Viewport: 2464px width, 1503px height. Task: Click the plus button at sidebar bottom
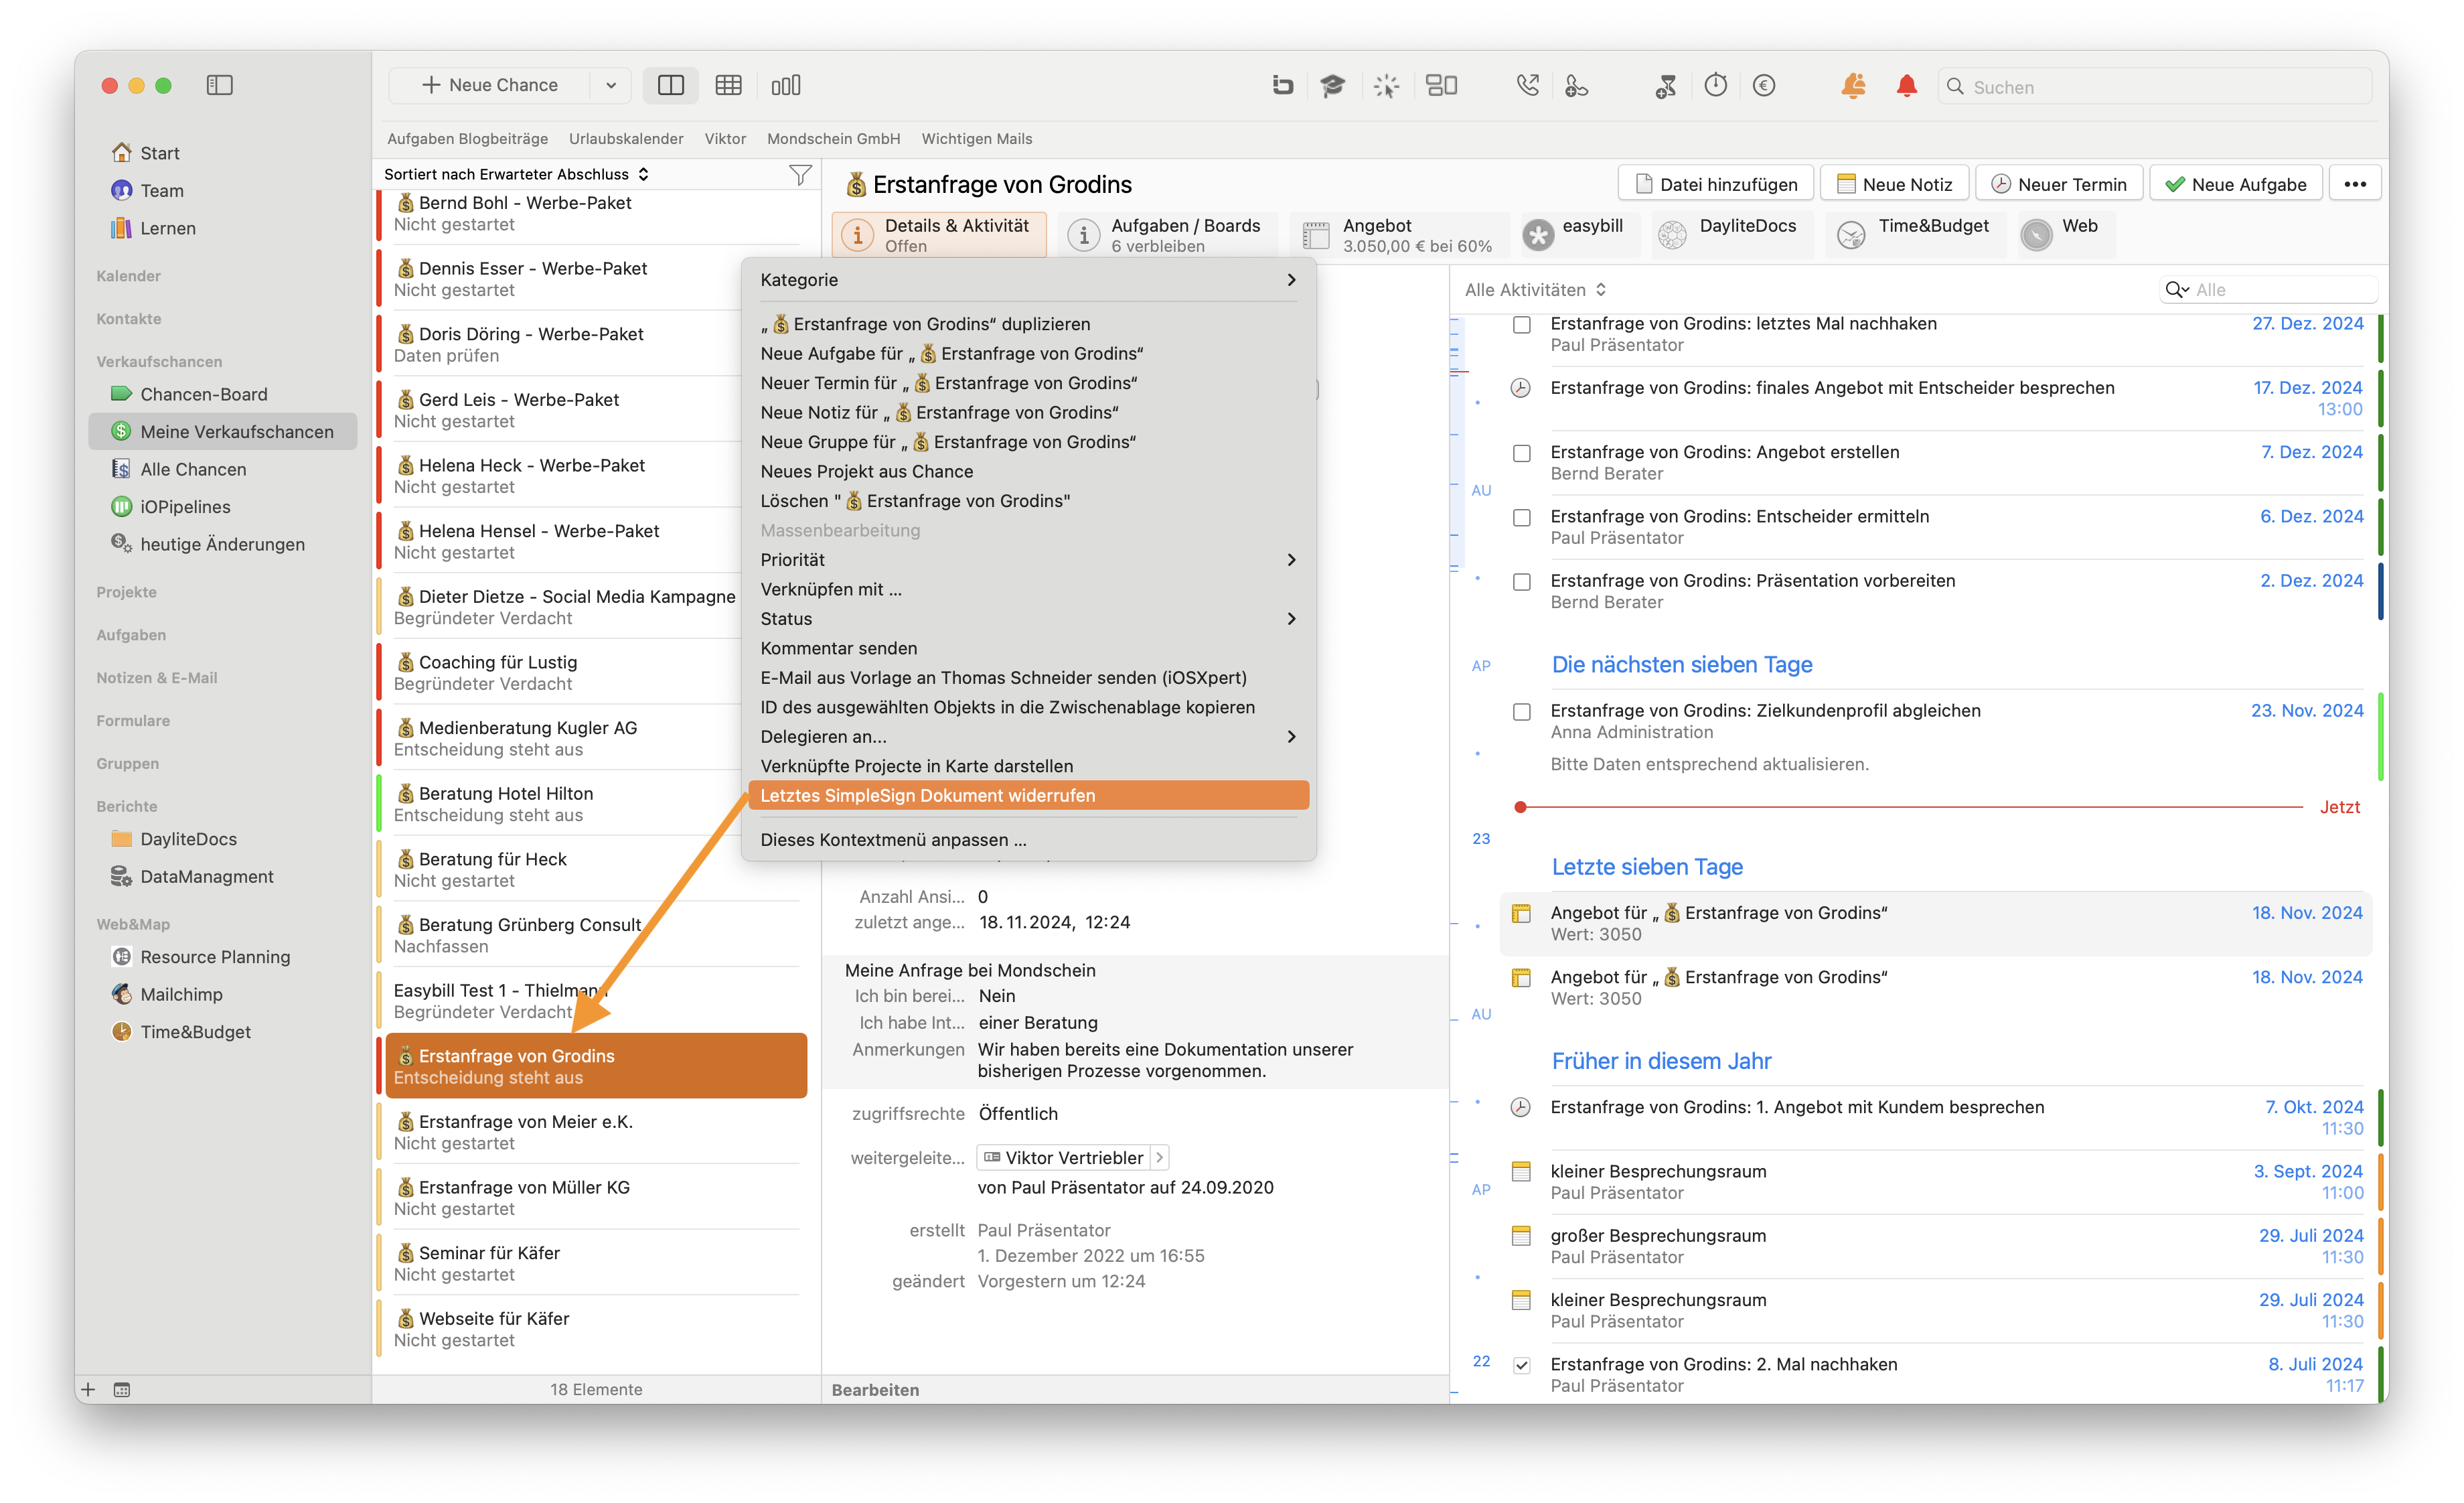pos(88,1389)
